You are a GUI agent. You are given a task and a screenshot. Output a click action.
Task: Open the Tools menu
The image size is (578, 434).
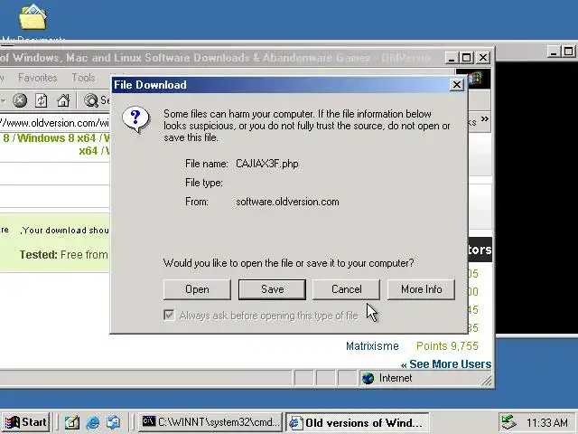(84, 78)
